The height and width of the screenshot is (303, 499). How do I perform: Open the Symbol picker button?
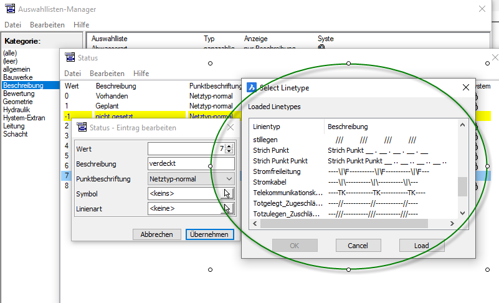pyautogui.click(x=229, y=194)
